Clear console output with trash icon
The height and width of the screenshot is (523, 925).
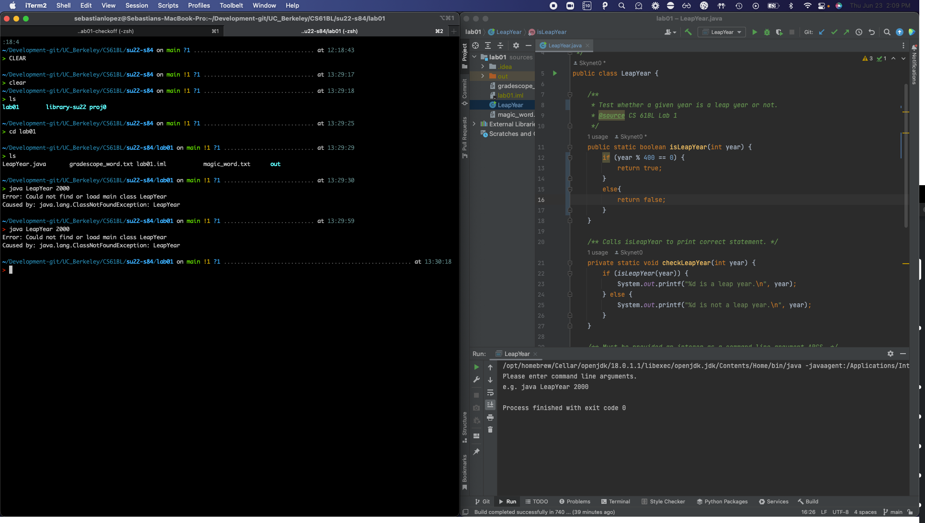point(490,430)
